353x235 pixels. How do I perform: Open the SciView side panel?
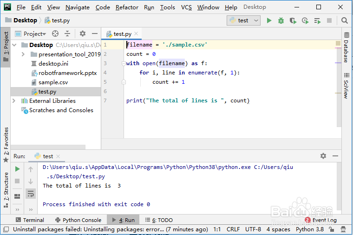click(346, 86)
